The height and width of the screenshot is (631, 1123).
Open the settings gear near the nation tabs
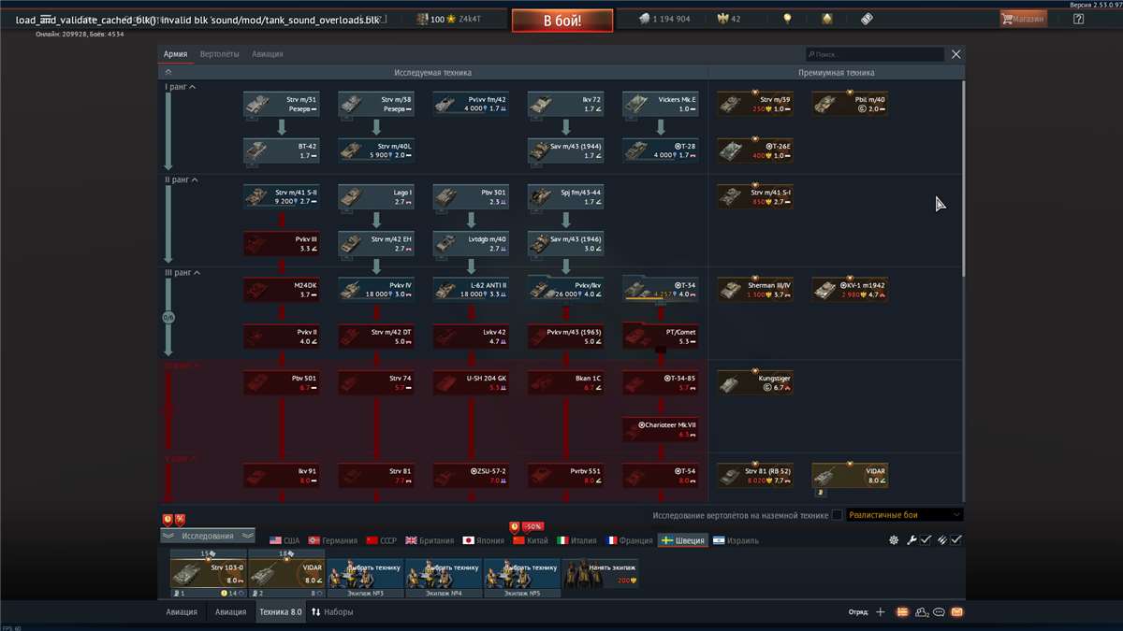[x=894, y=540]
